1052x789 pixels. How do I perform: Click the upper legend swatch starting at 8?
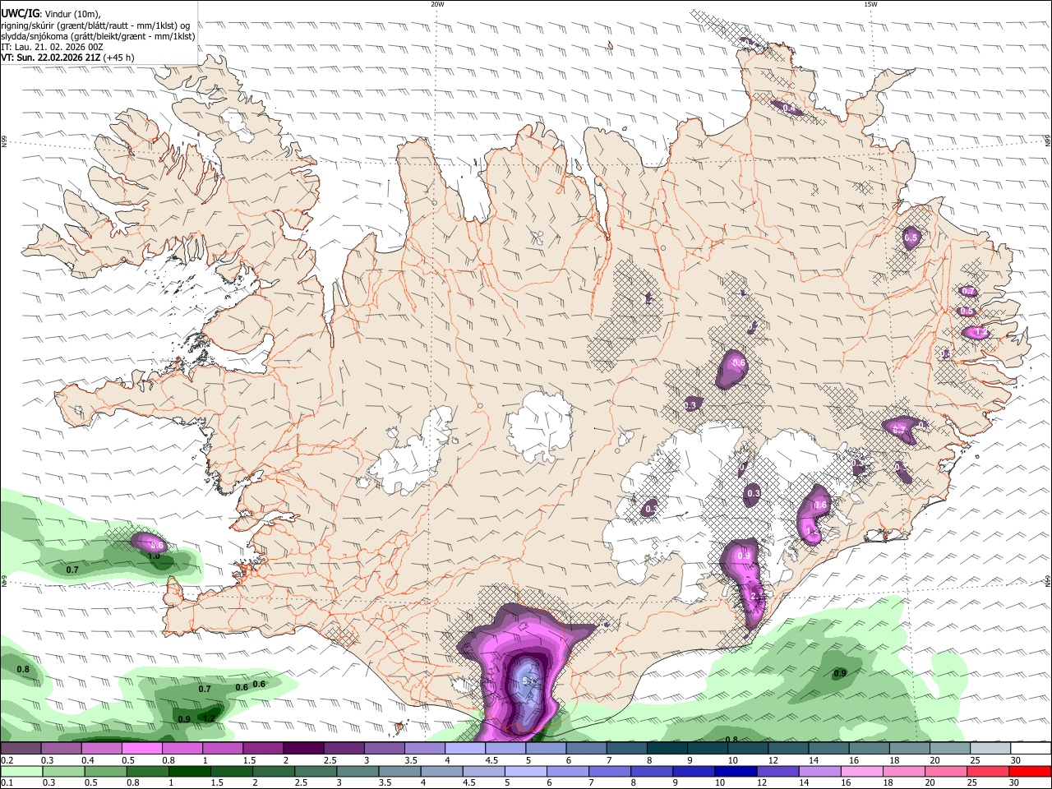tap(667, 749)
